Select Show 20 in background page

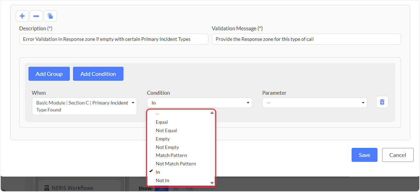click(x=162, y=189)
